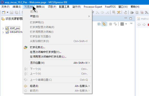Open the explorer View Menu triangle
149x96 pixels.
(131, 23)
